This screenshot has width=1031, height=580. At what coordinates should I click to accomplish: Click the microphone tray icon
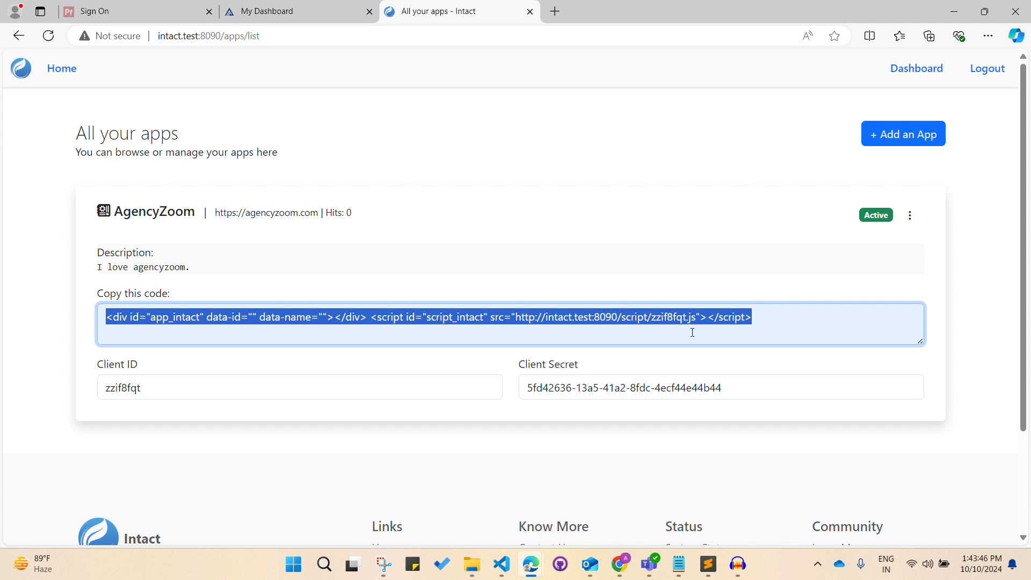(x=861, y=564)
